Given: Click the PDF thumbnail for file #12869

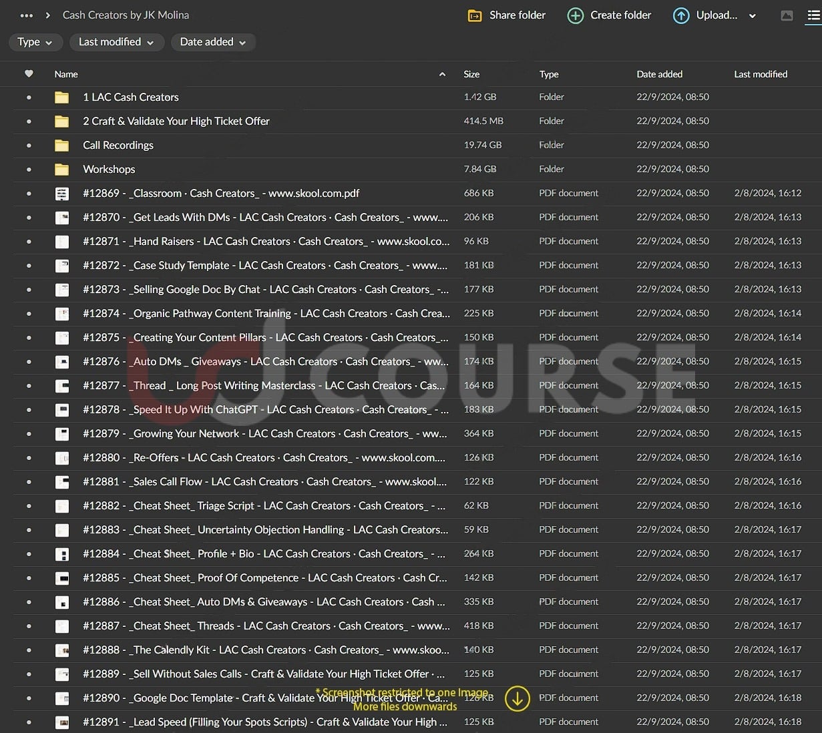Looking at the screenshot, I should (x=61, y=194).
